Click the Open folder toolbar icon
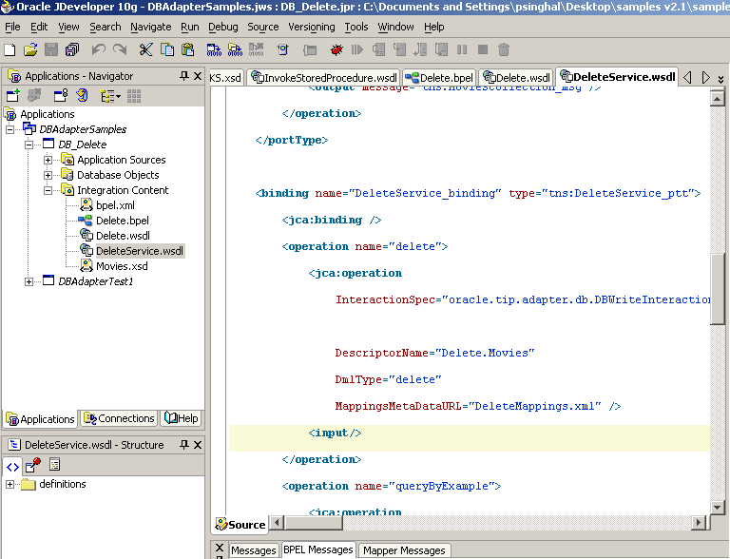Image resolution: width=730 pixels, height=559 pixels. coord(30,49)
